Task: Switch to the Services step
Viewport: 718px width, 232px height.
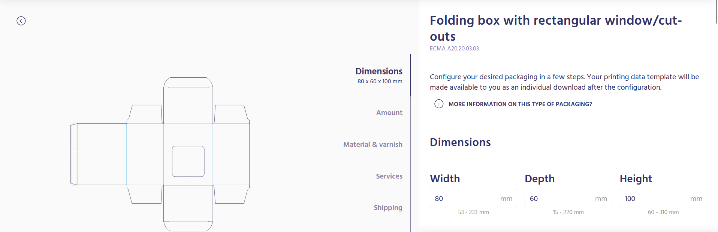Action: coord(389,176)
